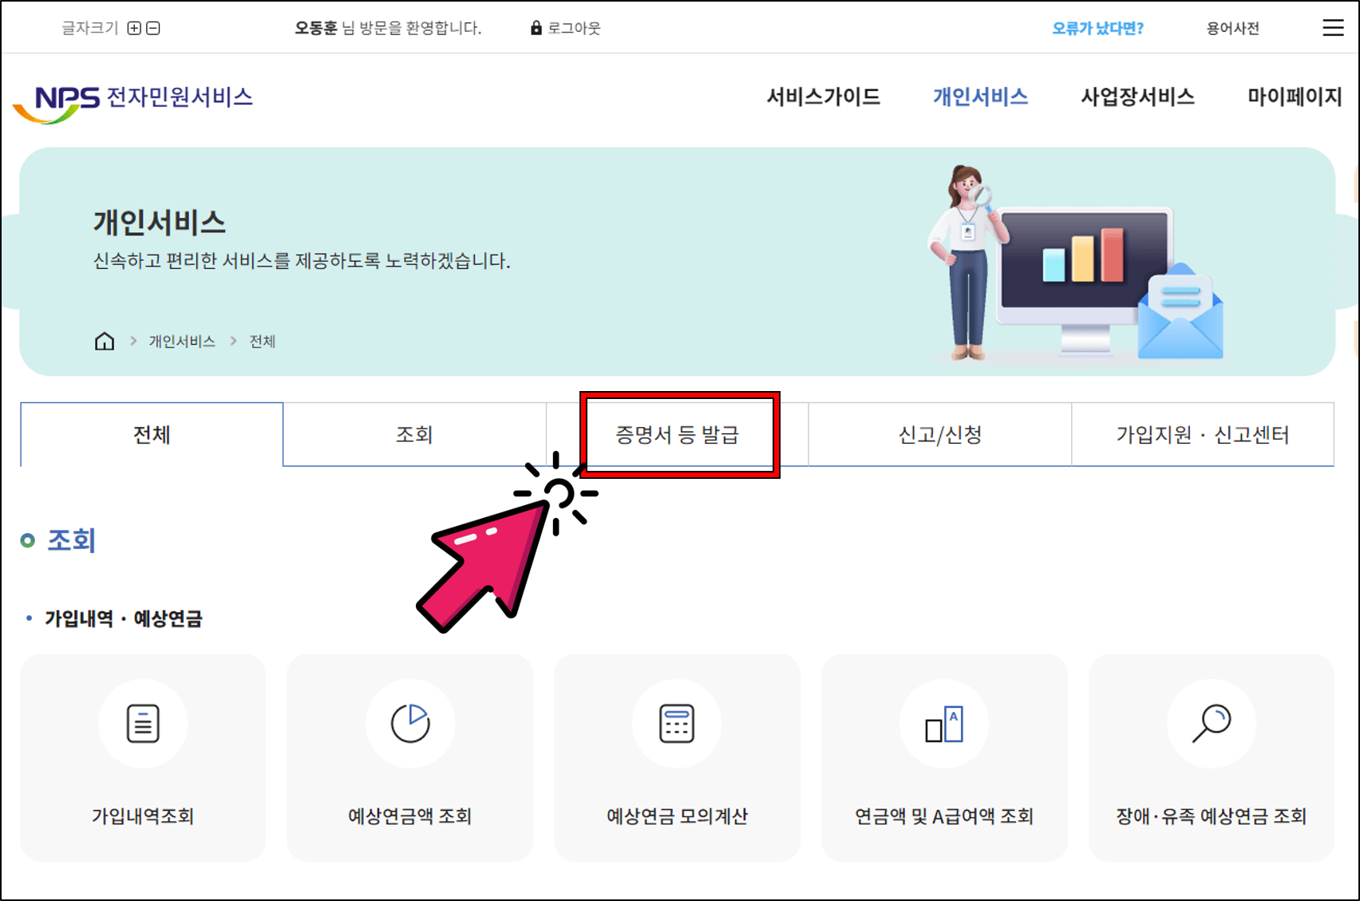Viewport: 1360px width, 901px height.
Task: Open the 오류가 났다면? link
Action: tap(1097, 28)
